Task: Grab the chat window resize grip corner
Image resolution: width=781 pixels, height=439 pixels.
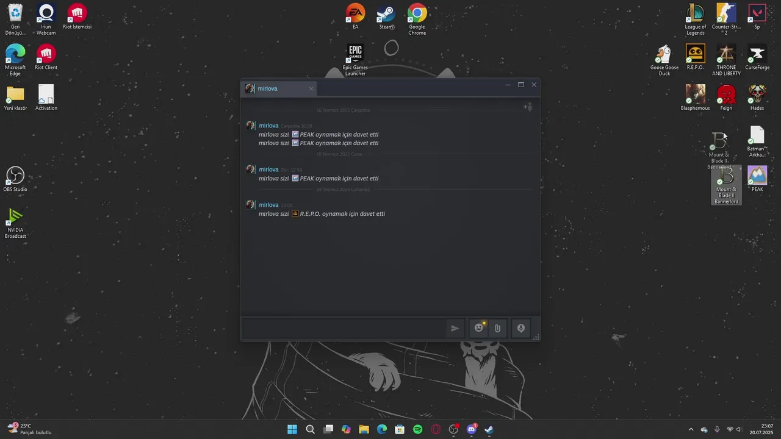Action: click(536, 337)
